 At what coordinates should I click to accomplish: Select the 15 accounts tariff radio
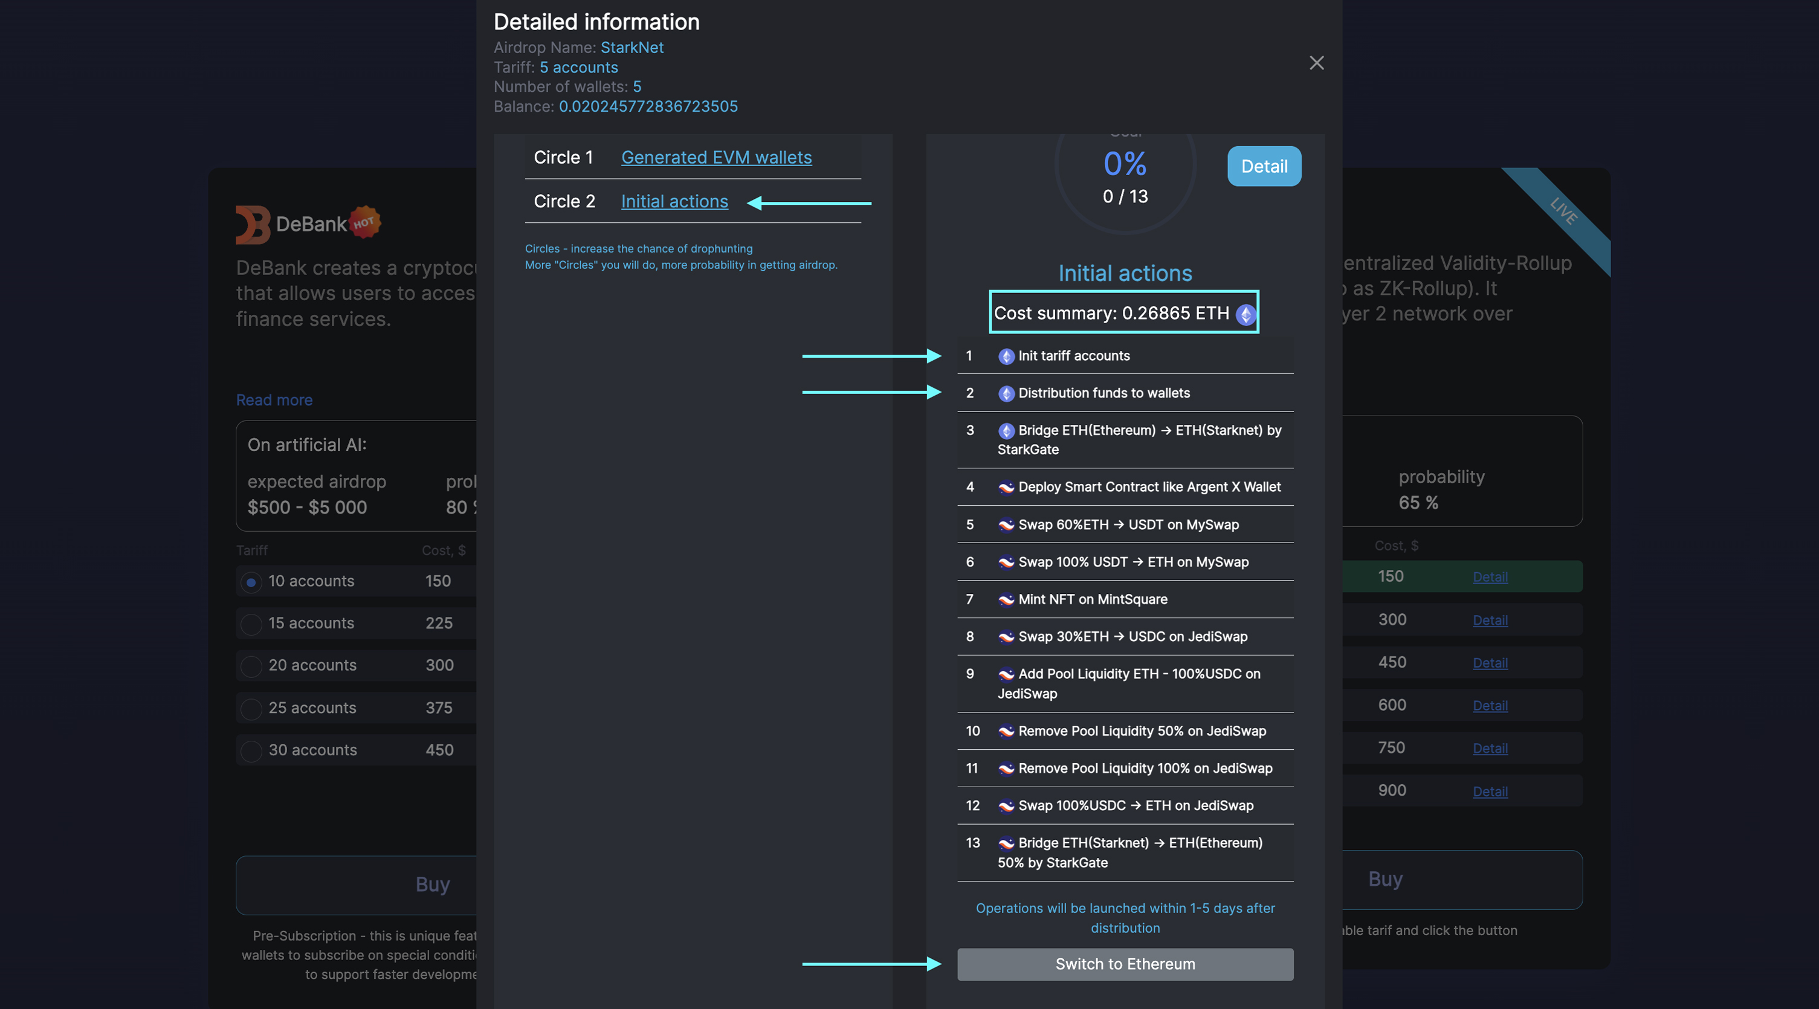click(x=251, y=624)
